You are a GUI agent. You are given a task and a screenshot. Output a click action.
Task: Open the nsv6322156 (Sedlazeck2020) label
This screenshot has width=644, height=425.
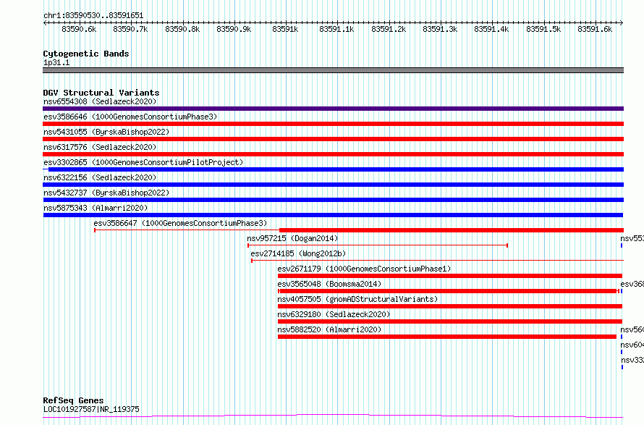click(x=100, y=177)
